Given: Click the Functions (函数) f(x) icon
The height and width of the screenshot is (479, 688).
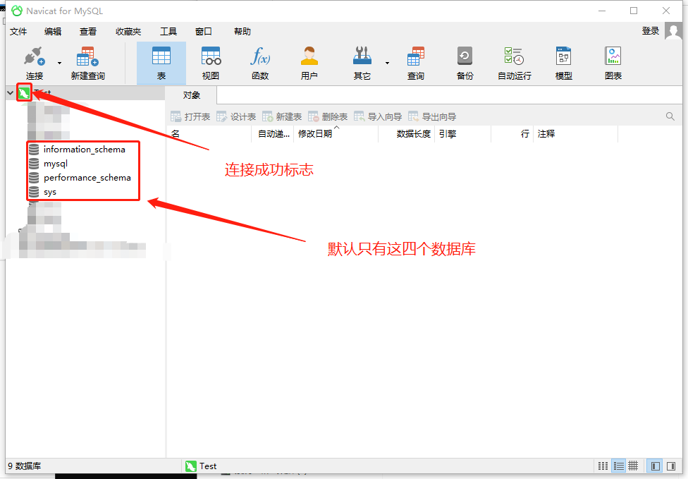Looking at the screenshot, I should click(259, 61).
